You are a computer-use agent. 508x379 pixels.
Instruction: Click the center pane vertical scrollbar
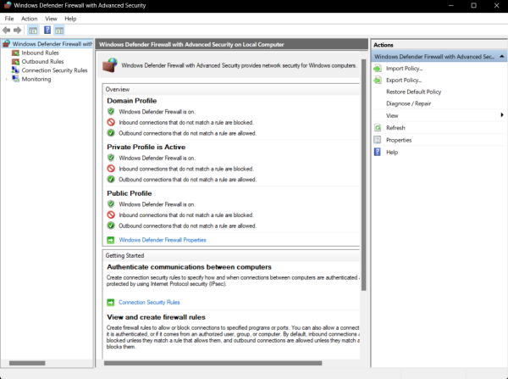coord(364,176)
